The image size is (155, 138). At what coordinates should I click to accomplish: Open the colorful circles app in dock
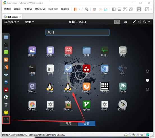point(6,97)
